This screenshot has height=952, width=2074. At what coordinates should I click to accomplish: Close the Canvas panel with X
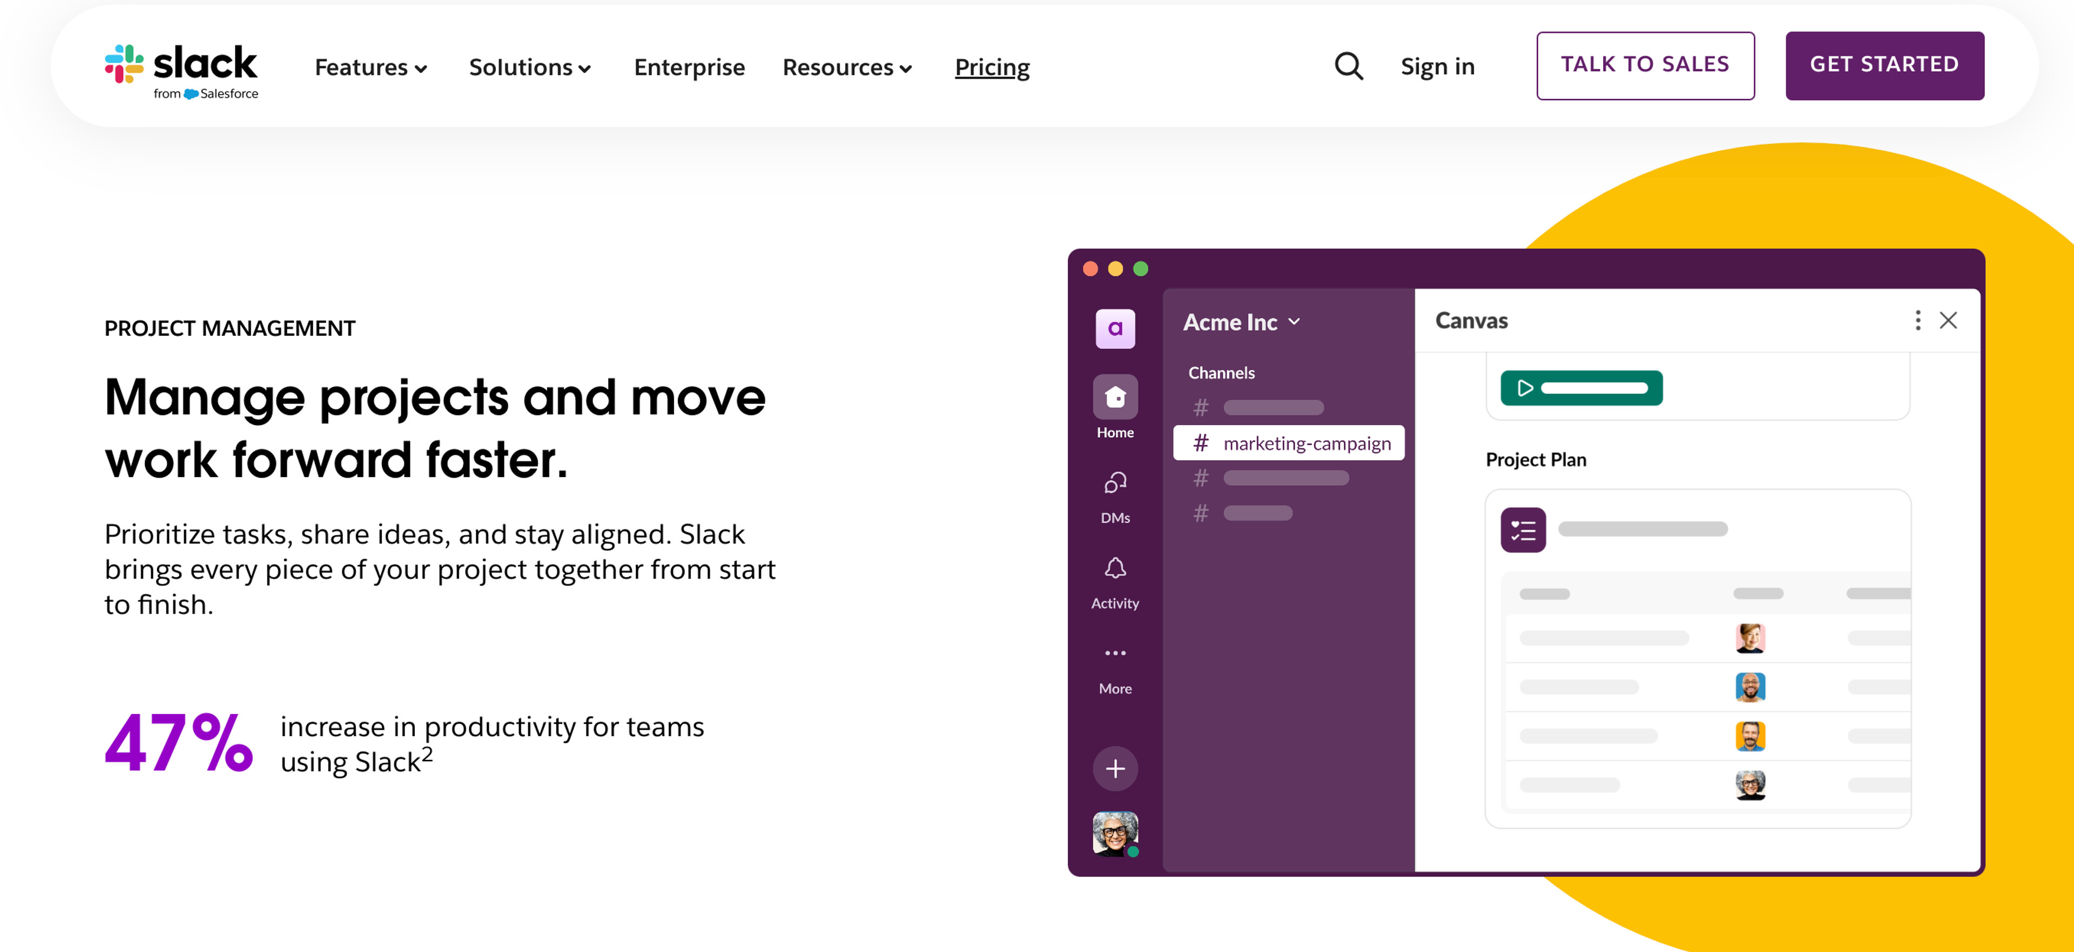(1948, 320)
